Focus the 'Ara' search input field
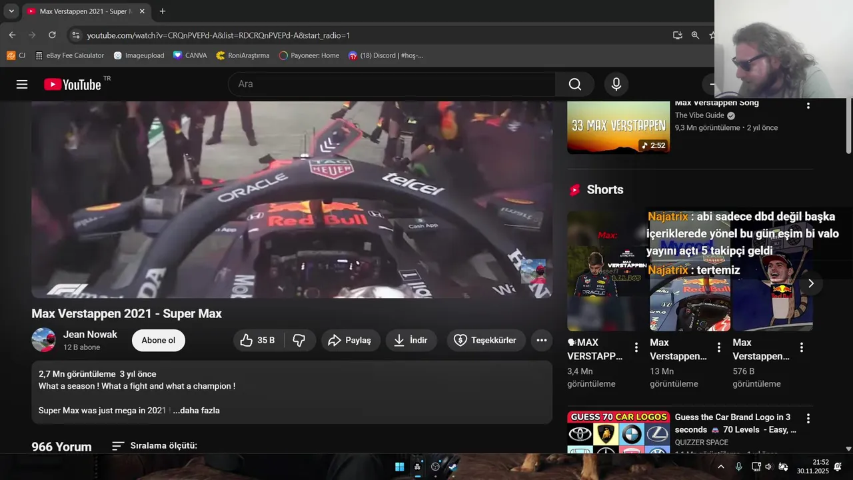Screen dimensions: 853x480 392,84
